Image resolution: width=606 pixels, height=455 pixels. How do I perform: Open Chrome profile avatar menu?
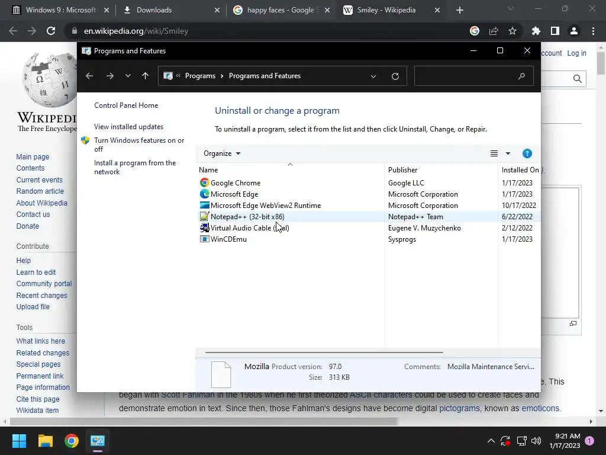574,31
